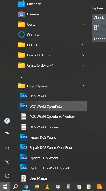Click the Repair DCS World label
The height and width of the screenshot is (191, 106).
click(x=43, y=137)
